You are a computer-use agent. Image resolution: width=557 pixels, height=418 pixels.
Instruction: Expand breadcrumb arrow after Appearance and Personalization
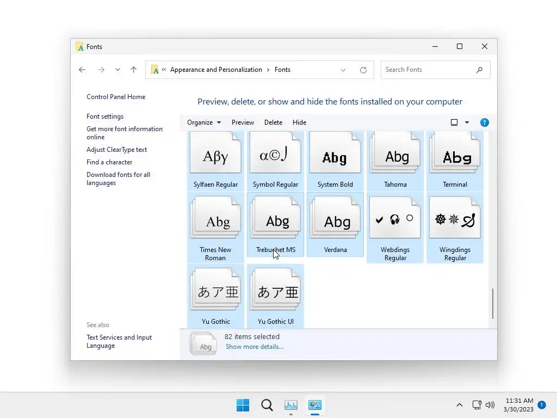[x=268, y=70]
